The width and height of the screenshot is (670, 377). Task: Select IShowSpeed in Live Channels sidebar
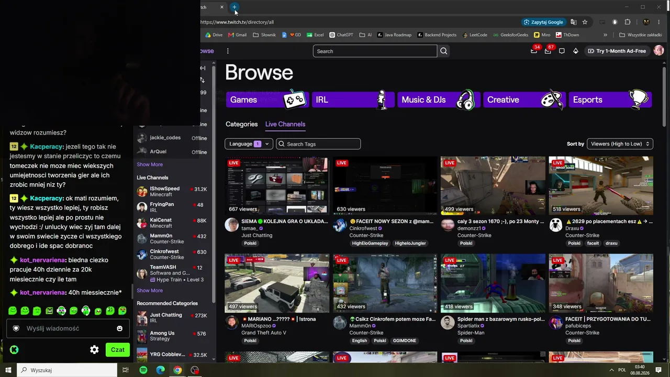pos(172,192)
